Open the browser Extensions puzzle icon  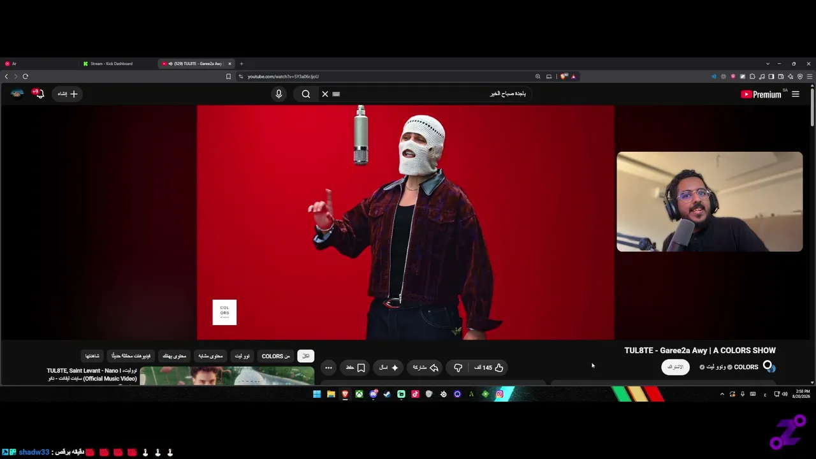[752, 76]
